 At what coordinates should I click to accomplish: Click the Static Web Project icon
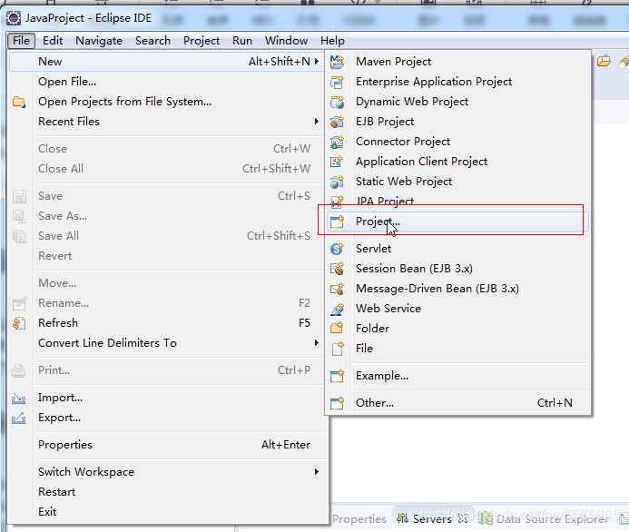(x=337, y=182)
